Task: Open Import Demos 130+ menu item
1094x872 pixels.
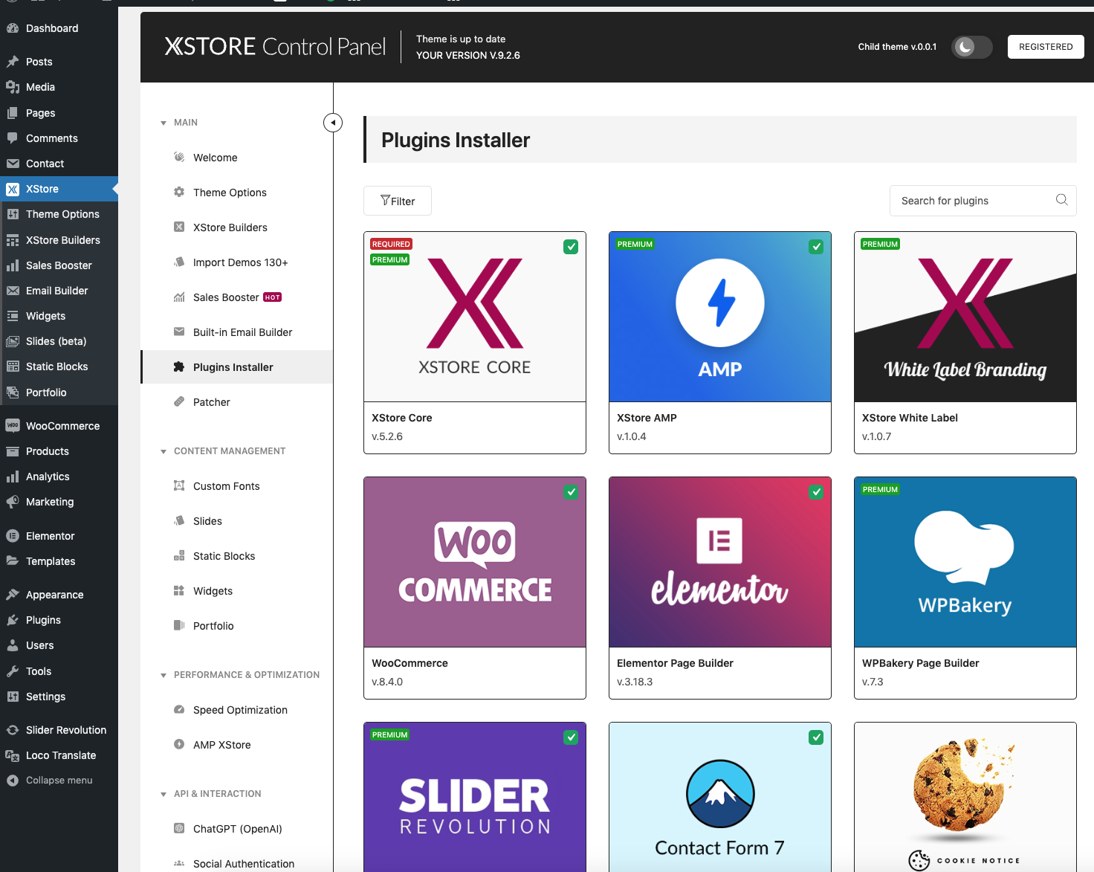Action: tap(240, 262)
